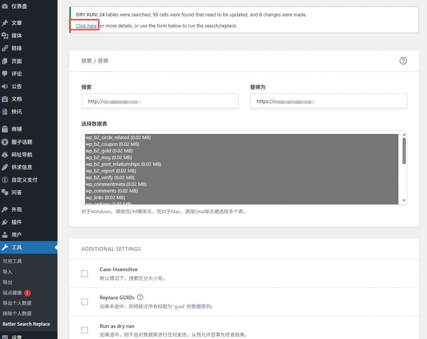
Task: Click the 插件 plugins icon
Action: click(5, 222)
